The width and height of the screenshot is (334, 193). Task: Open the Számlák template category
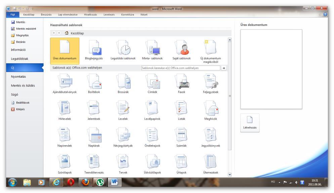[x=181, y=137]
